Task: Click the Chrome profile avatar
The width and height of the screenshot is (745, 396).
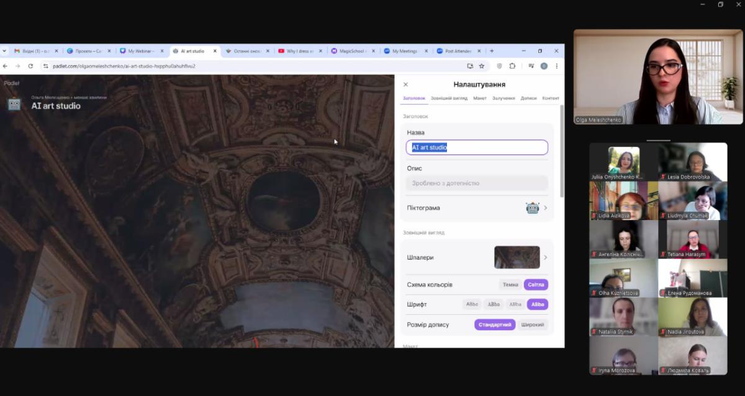Action: pyautogui.click(x=544, y=66)
